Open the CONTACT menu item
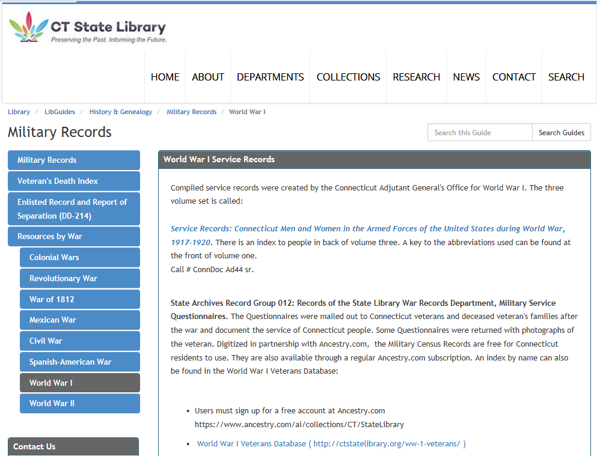Screen dimensions: 597x456 tap(514, 77)
